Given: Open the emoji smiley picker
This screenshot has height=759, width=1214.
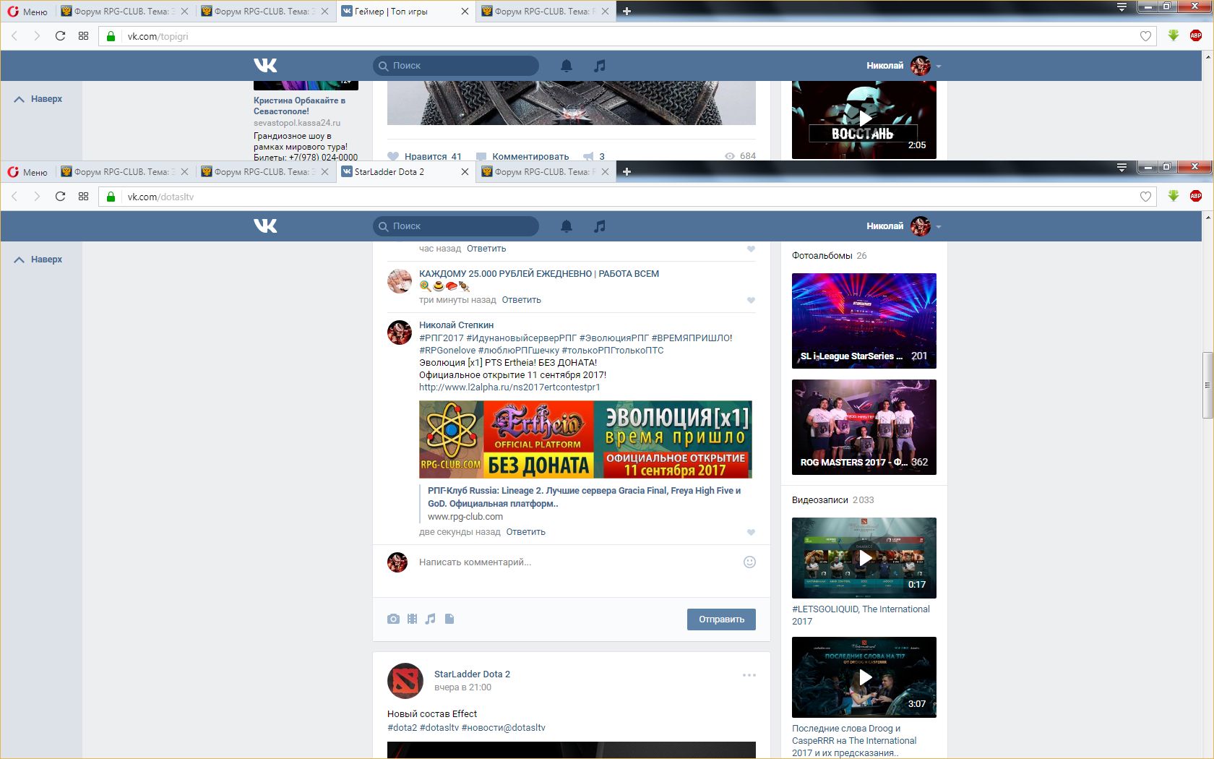Looking at the screenshot, I should tap(749, 562).
